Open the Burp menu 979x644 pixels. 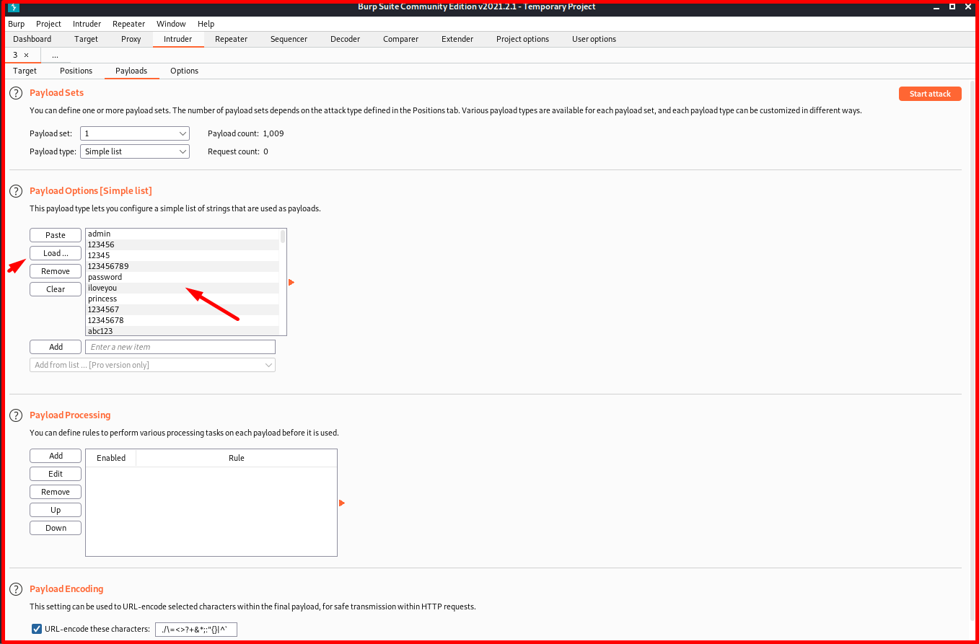click(16, 24)
